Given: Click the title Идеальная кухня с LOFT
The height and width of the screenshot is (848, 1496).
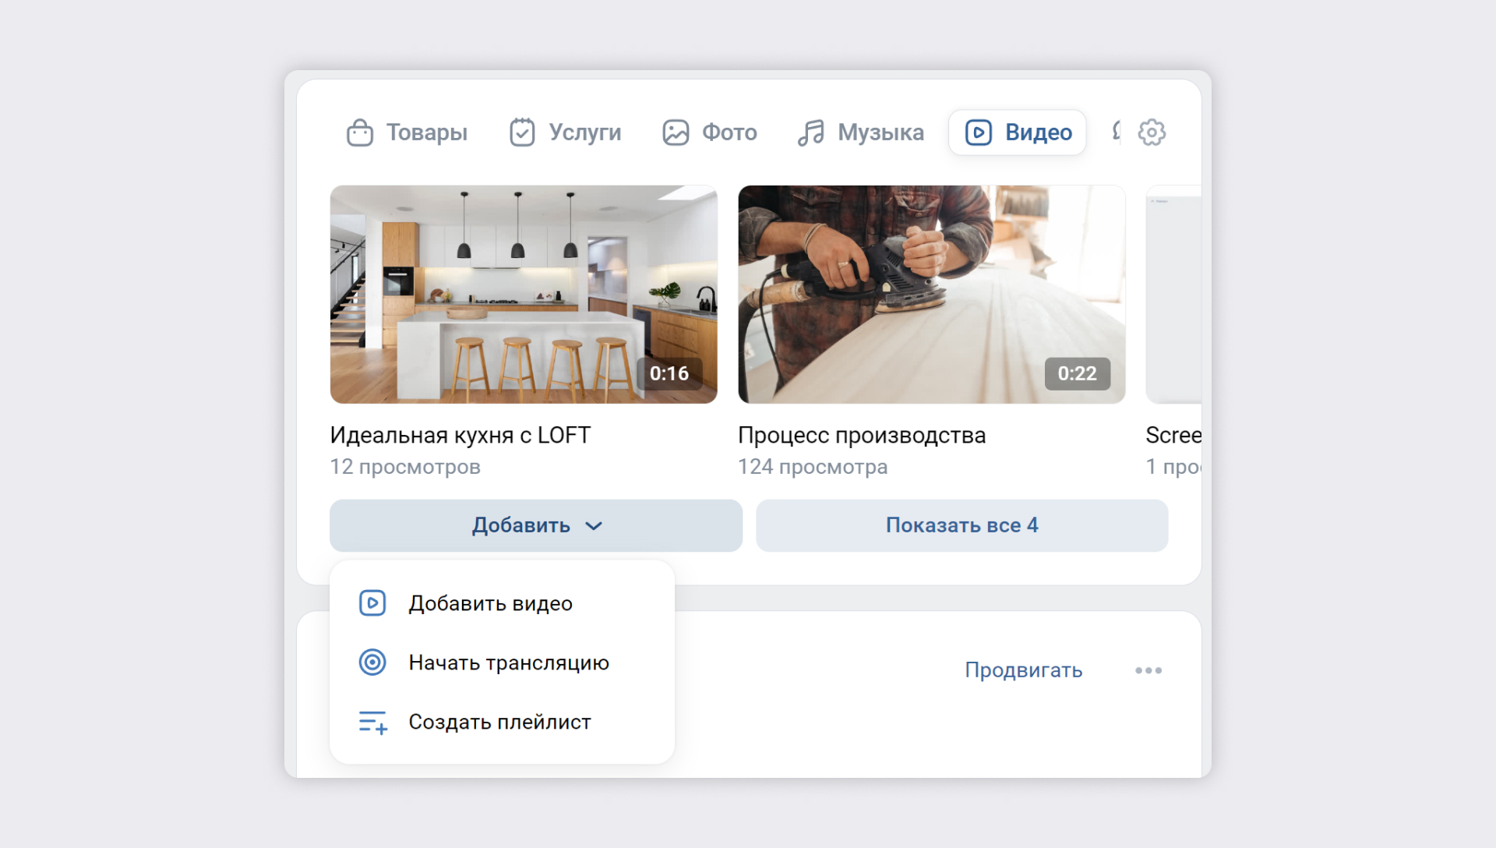Looking at the screenshot, I should pyautogui.click(x=460, y=435).
